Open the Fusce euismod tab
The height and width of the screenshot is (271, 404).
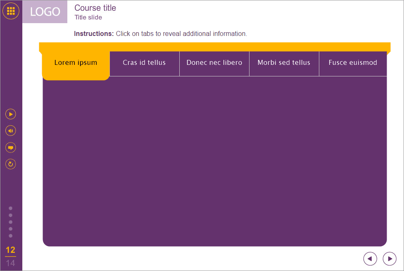coord(353,63)
